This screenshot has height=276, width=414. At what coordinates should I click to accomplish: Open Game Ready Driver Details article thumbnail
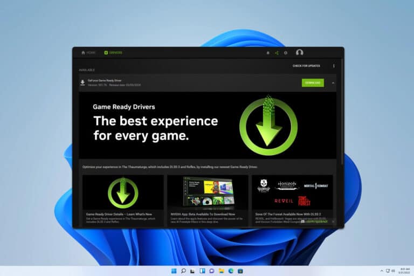point(123,192)
